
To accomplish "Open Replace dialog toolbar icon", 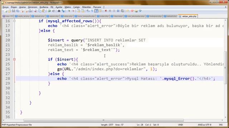I will 63,11.
